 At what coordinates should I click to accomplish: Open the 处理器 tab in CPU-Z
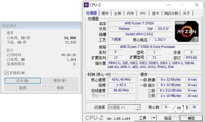(91, 13)
